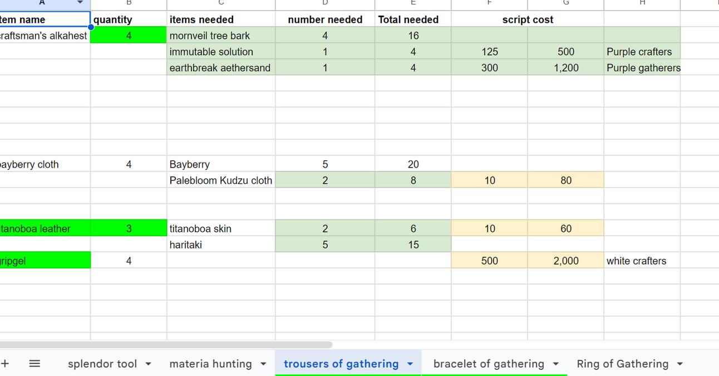This screenshot has height=376, width=719.
Task: Select the 'Total needed' header cell
Action: pyautogui.click(x=413, y=19)
